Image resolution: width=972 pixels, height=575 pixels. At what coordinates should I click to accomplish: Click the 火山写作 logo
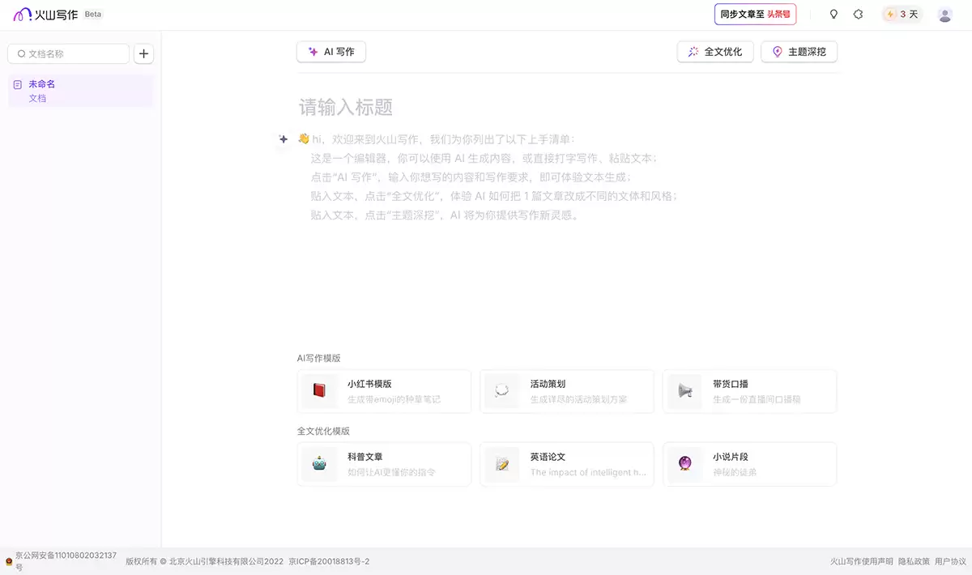45,15
